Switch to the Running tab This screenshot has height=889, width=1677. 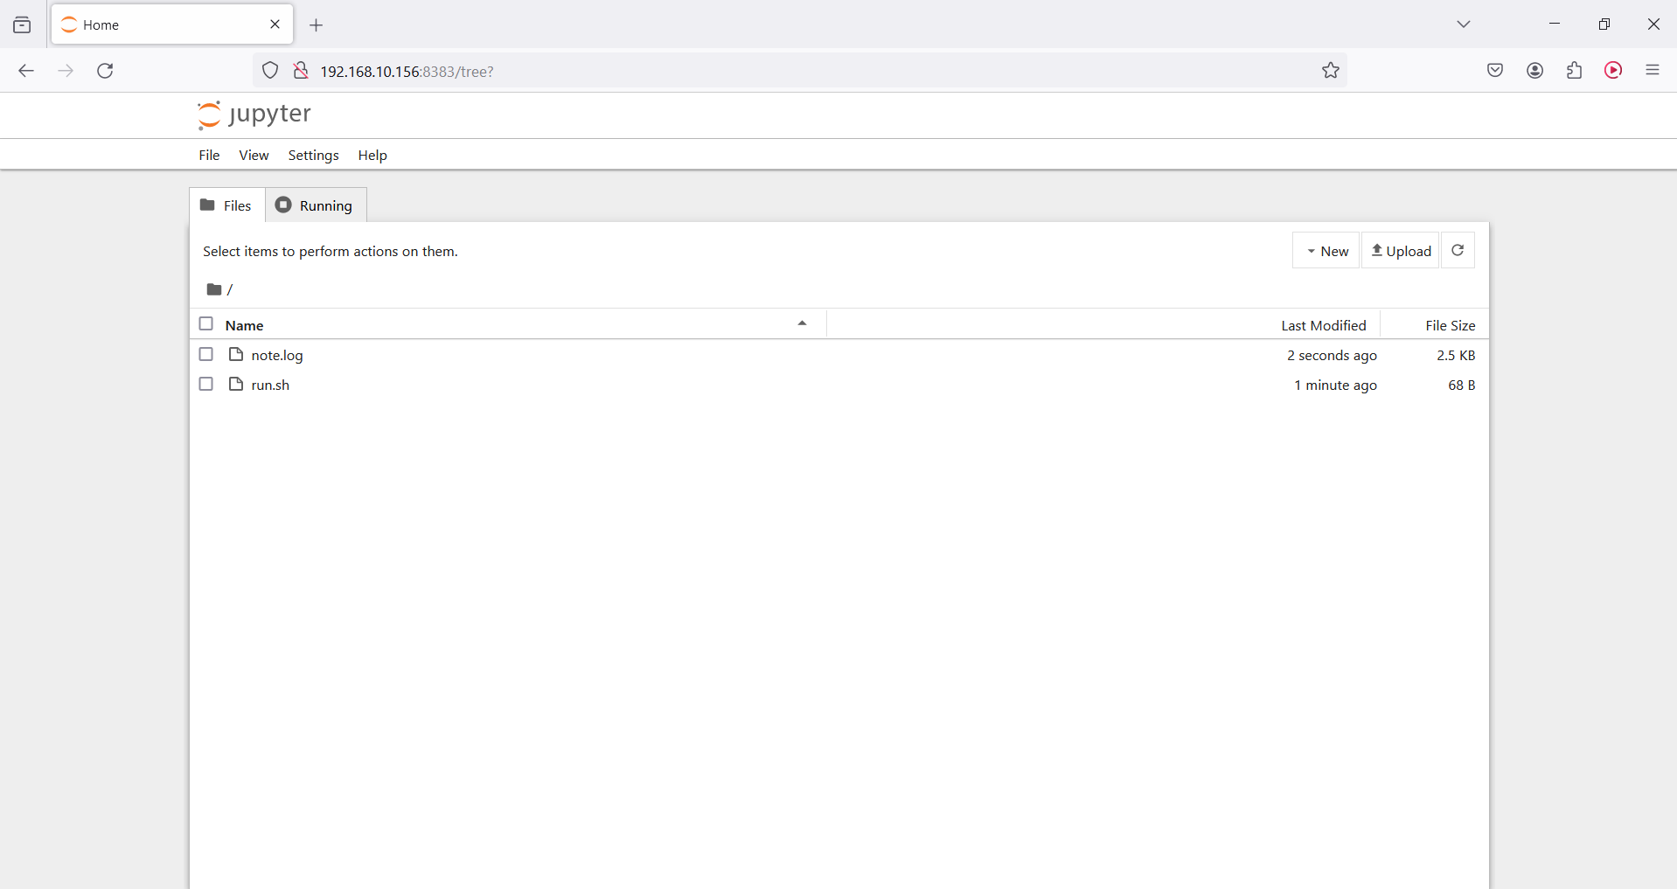(x=316, y=205)
